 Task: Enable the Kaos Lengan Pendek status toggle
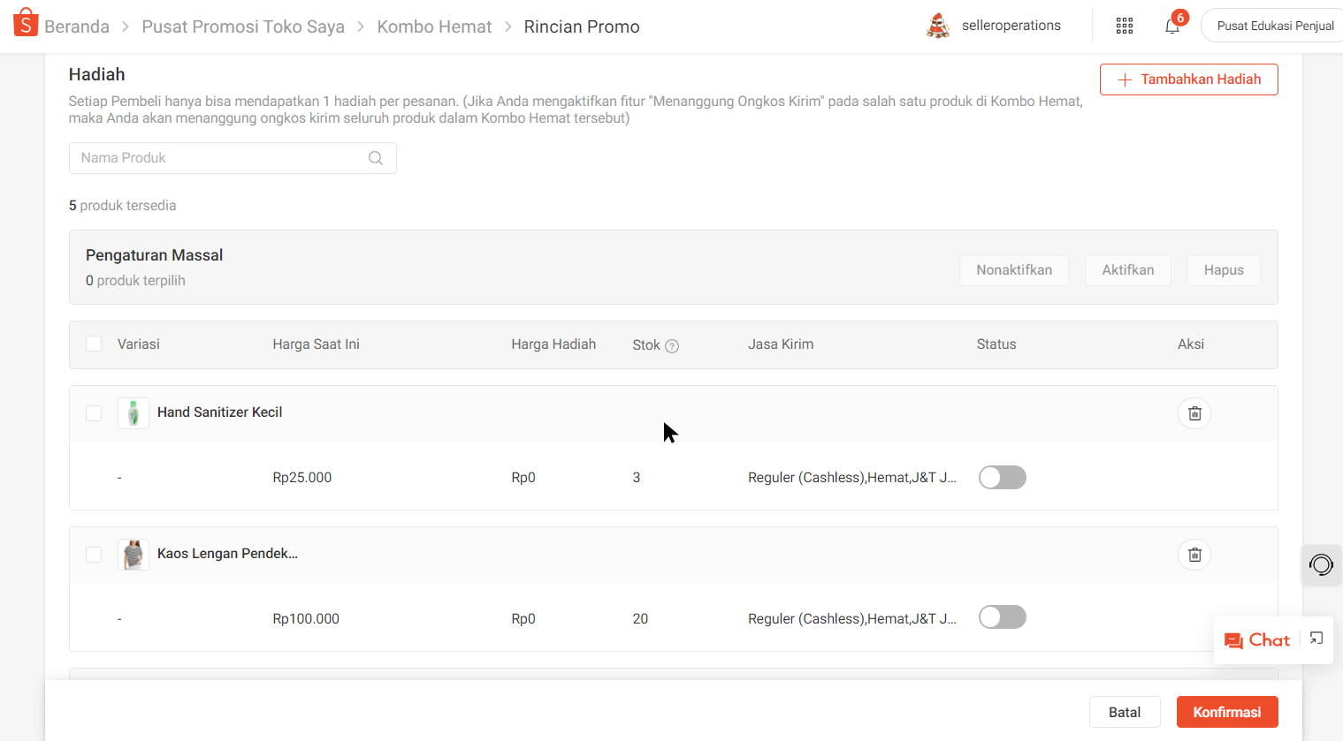(1002, 617)
